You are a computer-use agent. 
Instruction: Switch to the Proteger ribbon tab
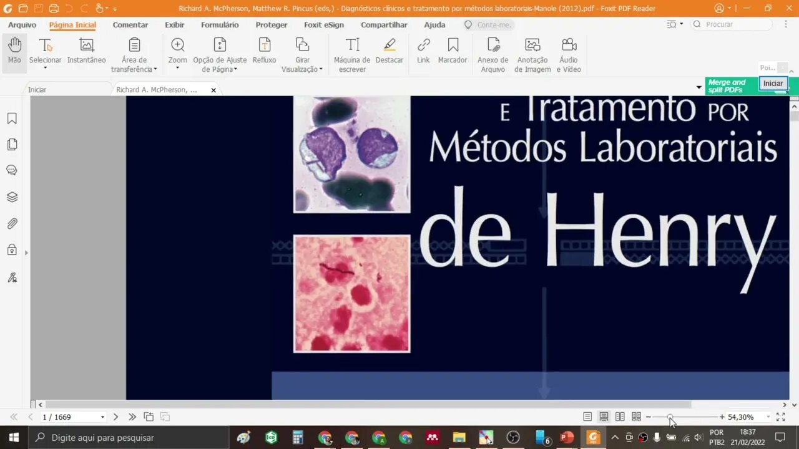pyautogui.click(x=272, y=25)
